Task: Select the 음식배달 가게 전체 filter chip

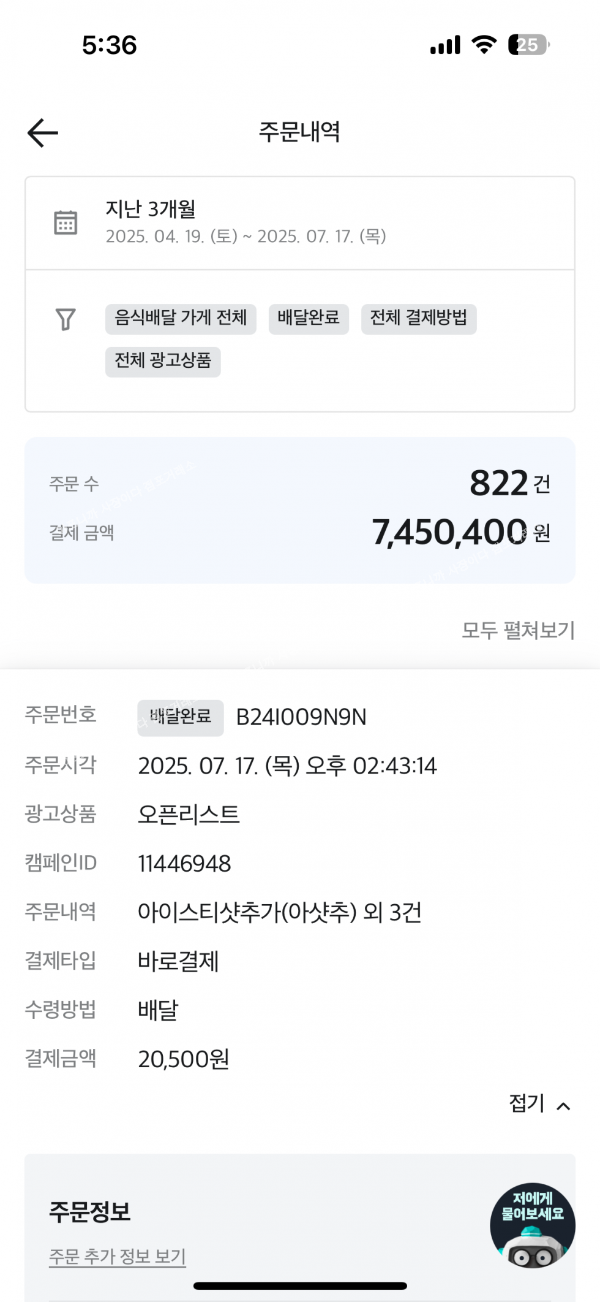Action: pyautogui.click(x=181, y=319)
